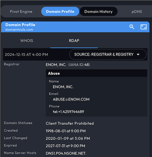Switch to the Pivot Engine tab

point(21,12)
